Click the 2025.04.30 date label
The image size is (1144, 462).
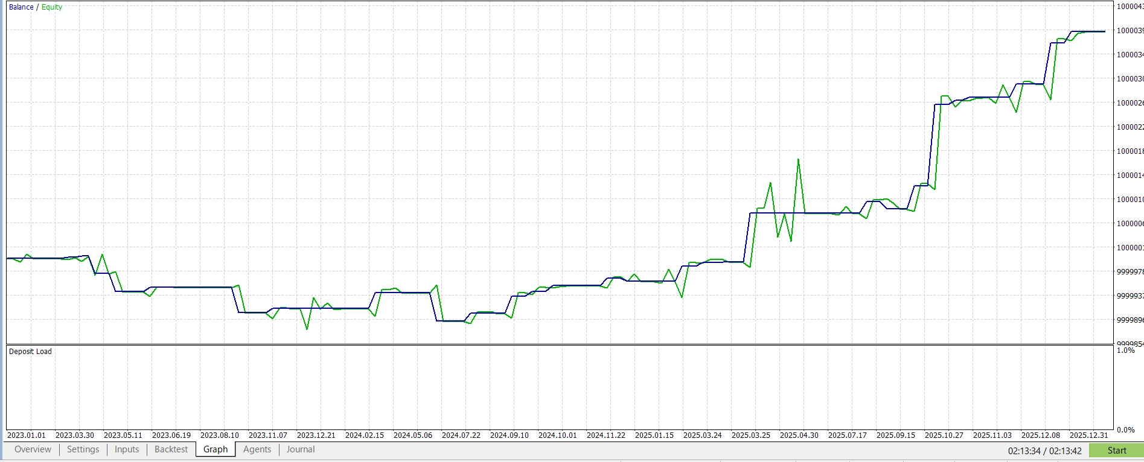point(799,435)
